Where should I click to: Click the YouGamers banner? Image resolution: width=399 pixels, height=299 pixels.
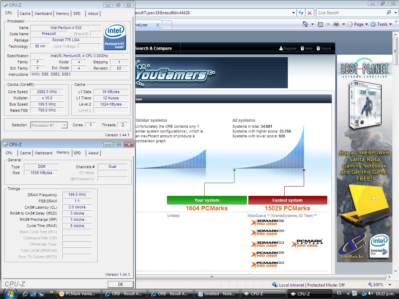(212, 73)
